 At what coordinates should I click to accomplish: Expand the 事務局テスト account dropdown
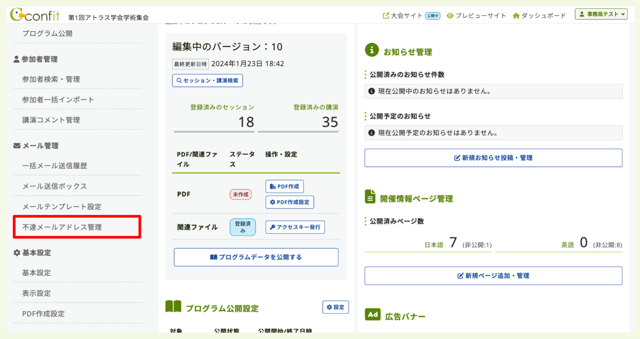click(601, 14)
